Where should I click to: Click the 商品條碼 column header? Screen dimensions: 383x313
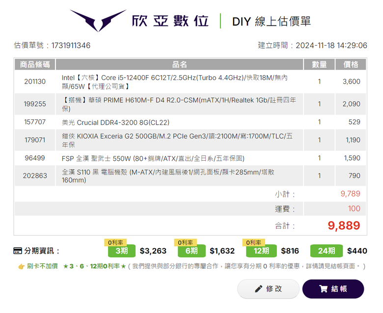coord(35,64)
